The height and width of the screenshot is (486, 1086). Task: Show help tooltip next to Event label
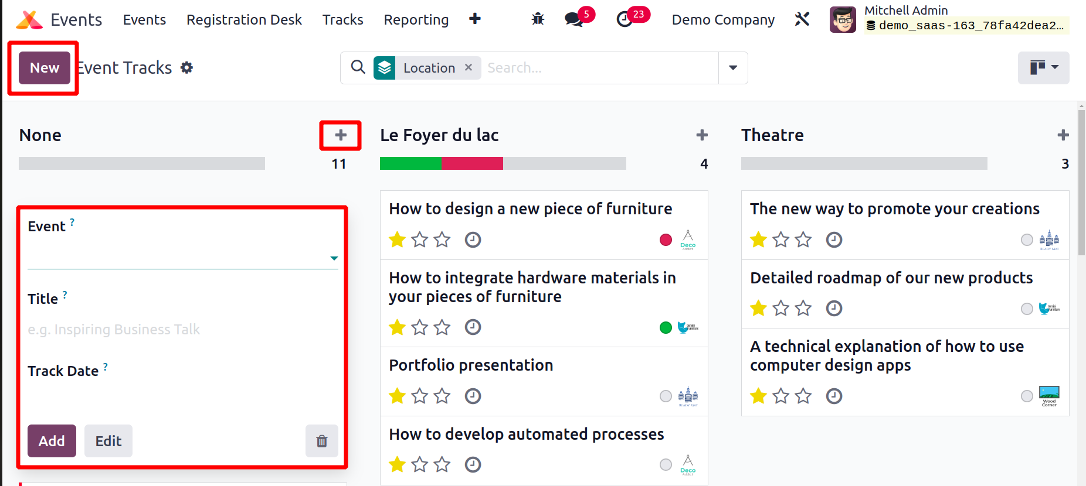click(x=72, y=222)
